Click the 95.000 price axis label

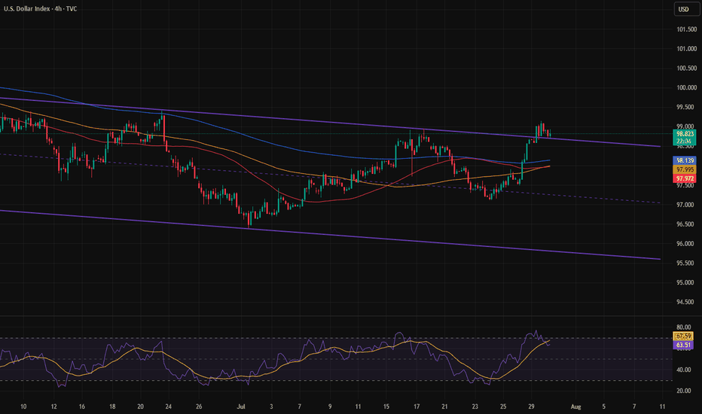[x=686, y=282]
